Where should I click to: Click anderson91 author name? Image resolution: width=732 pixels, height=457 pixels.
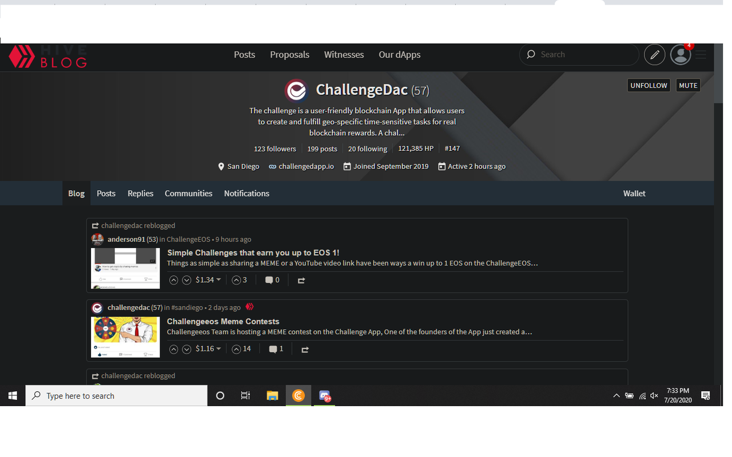(126, 239)
